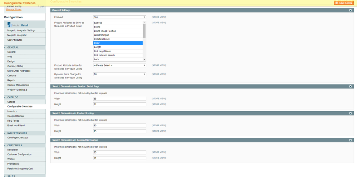This screenshot has height=177, width=357.
Task: Click the Save Config button
Action: tap(344, 3)
